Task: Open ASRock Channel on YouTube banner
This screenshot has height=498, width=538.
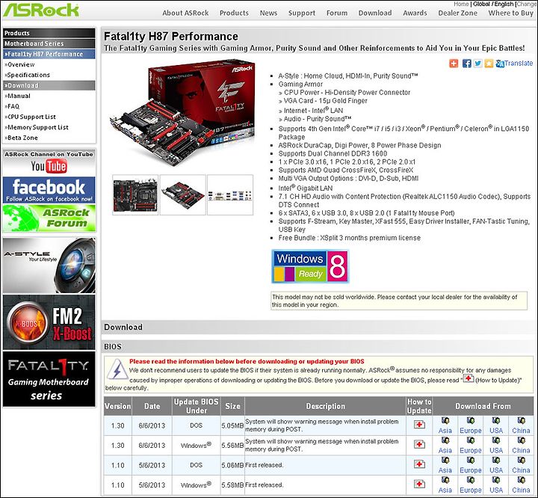Action: [x=49, y=162]
